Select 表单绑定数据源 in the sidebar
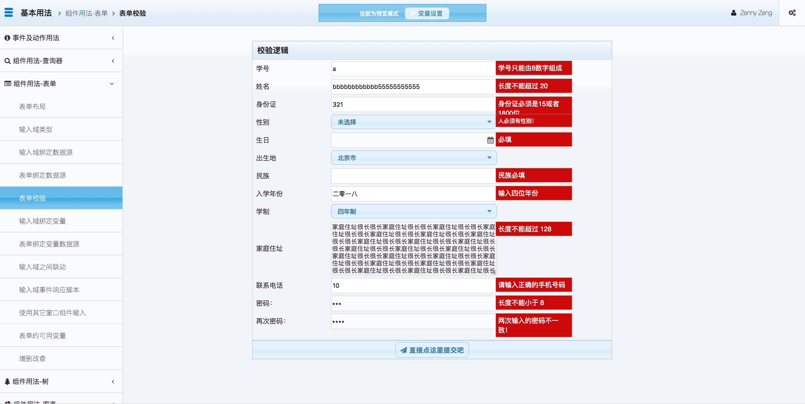Viewport: 805px width, 404px height. pyautogui.click(x=42, y=175)
